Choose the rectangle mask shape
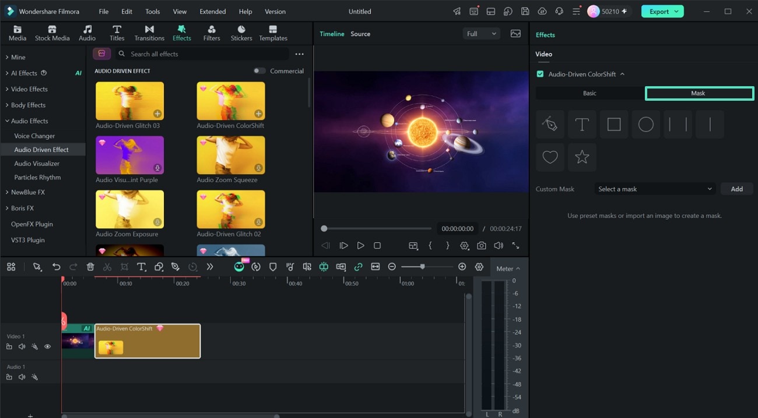 614,124
